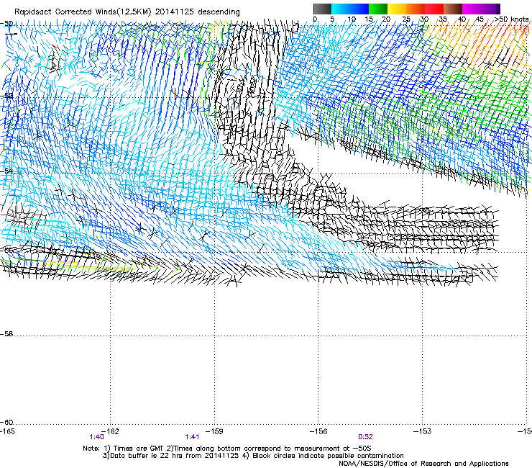Click the '15' legend scale number

pyautogui.click(x=369, y=19)
